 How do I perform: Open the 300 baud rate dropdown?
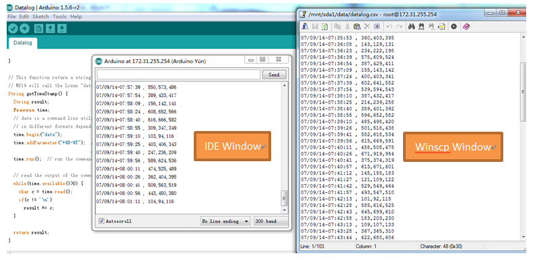271,221
